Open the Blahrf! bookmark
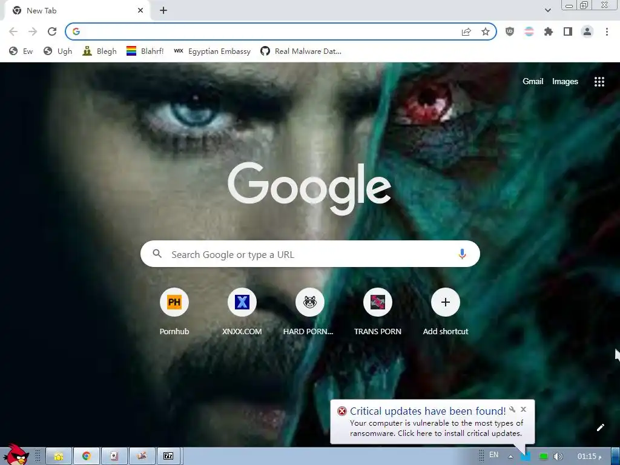Viewport: 620px width, 465px height. pyautogui.click(x=145, y=51)
